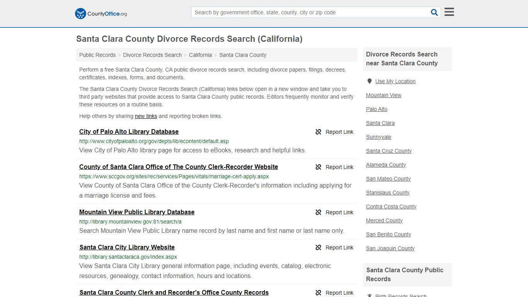Click the broken-link icon beside the Mountain View Public Library row
The image size is (528, 297).
(x=319, y=212)
